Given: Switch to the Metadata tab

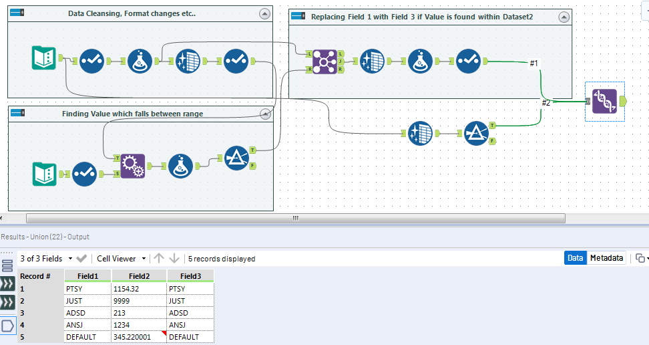Looking at the screenshot, I should point(606,258).
